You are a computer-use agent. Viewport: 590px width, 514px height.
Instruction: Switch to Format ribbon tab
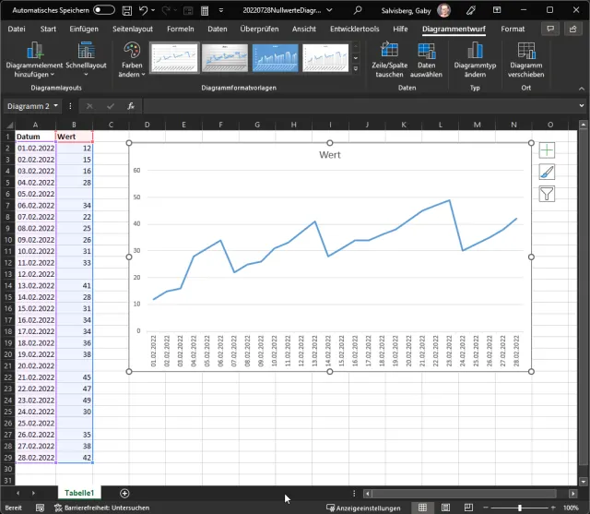tap(513, 29)
